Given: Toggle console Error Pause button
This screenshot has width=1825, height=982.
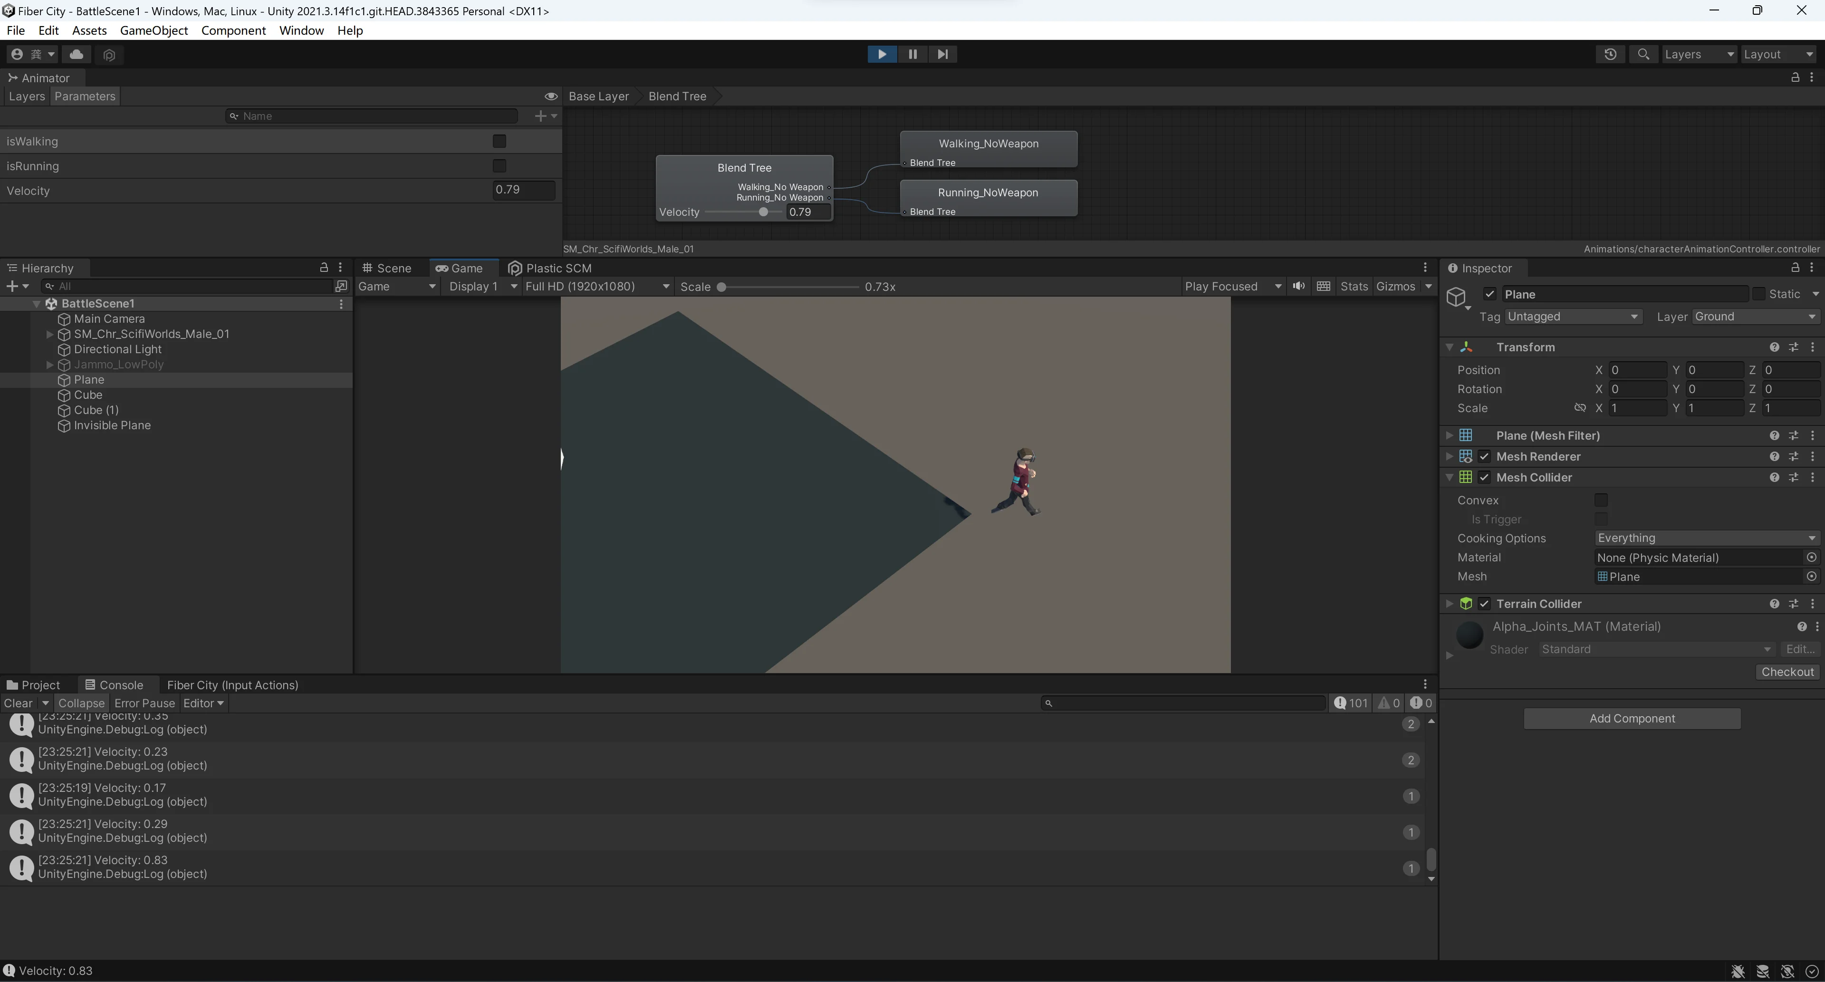Looking at the screenshot, I should point(144,703).
